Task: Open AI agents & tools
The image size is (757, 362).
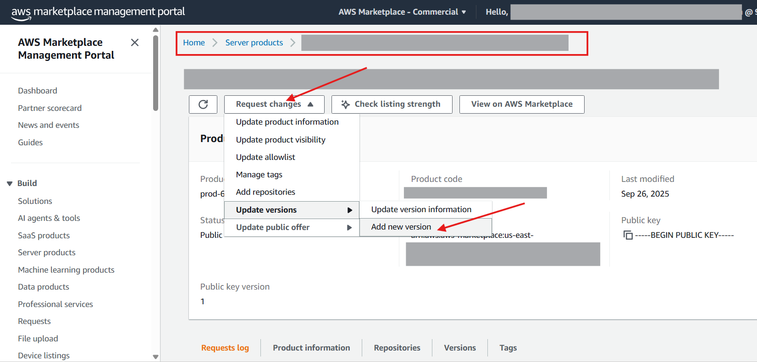Action: [x=49, y=218]
